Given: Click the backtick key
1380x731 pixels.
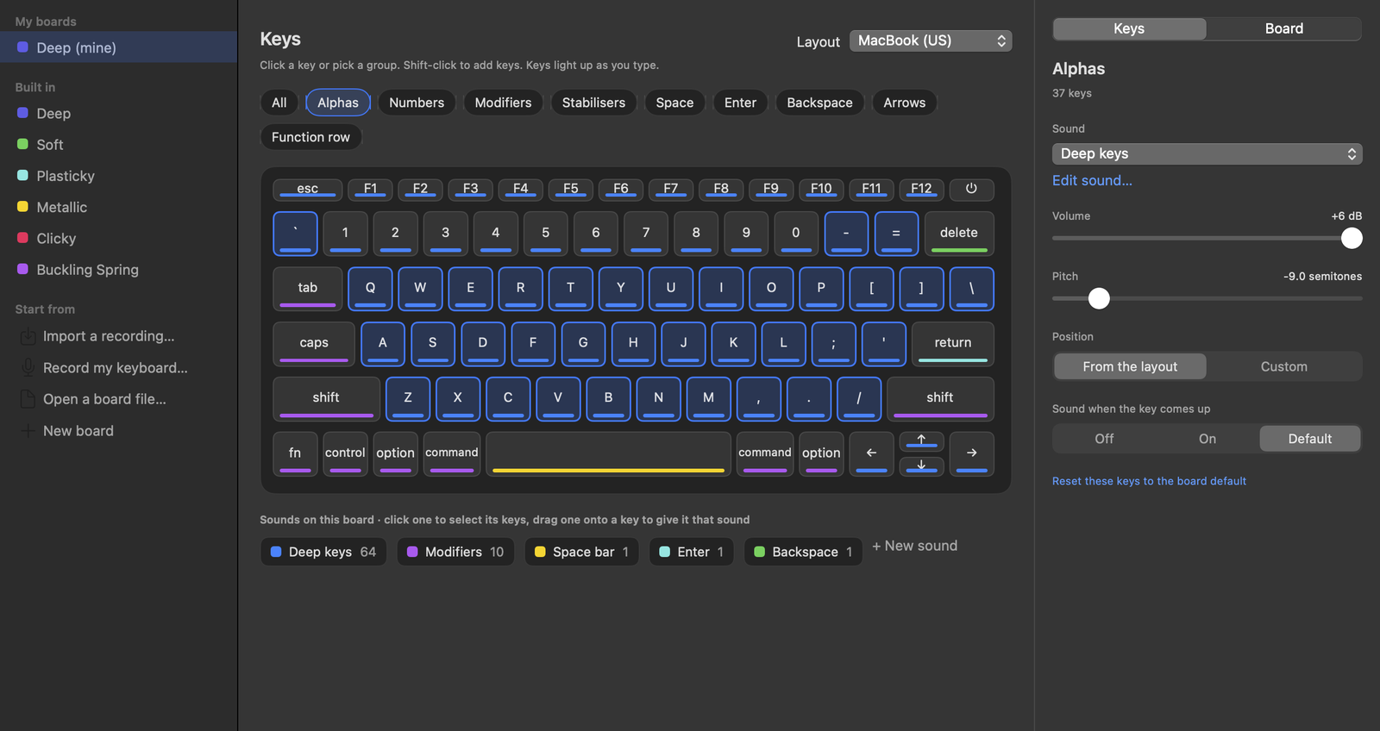Looking at the screenshot, I should coord(295,234).
